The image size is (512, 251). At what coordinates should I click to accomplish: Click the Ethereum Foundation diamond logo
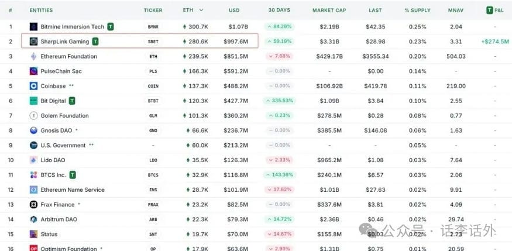[33, 57]
